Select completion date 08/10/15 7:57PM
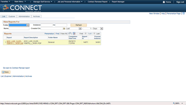Image resolution: width=186 pixels, height=105 pixels. [x=72, y=42]
